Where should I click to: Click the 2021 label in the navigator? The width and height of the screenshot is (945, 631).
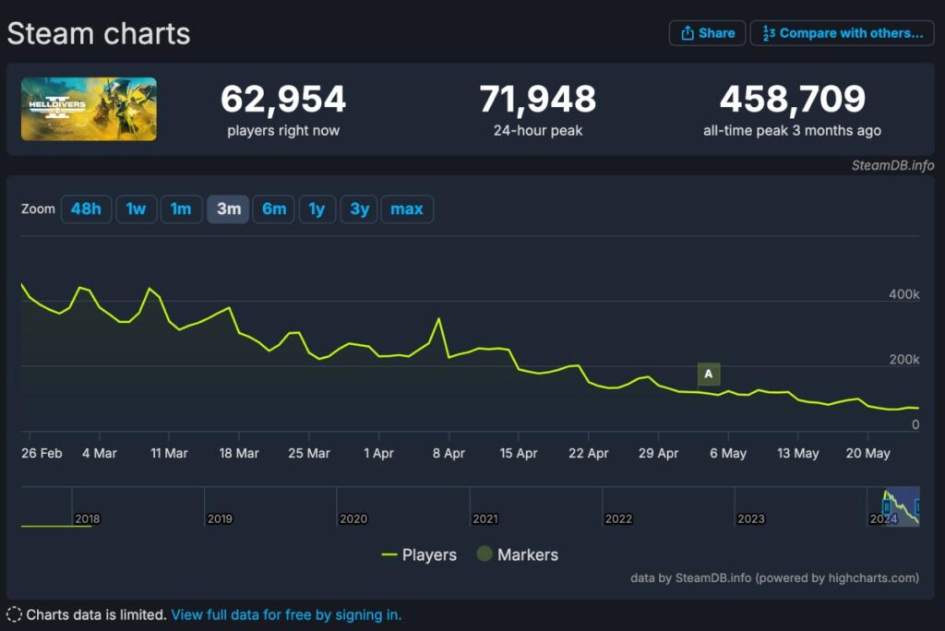pyautogui.click(x=485, y=518)
